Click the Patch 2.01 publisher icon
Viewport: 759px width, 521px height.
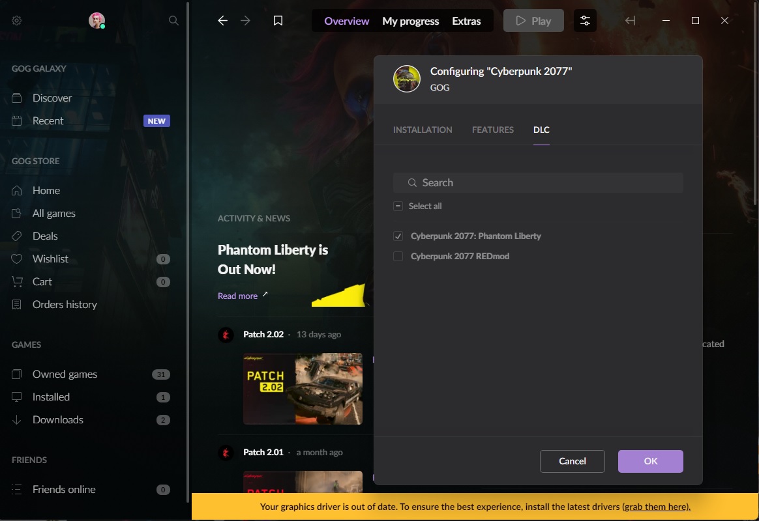[226, 453]
